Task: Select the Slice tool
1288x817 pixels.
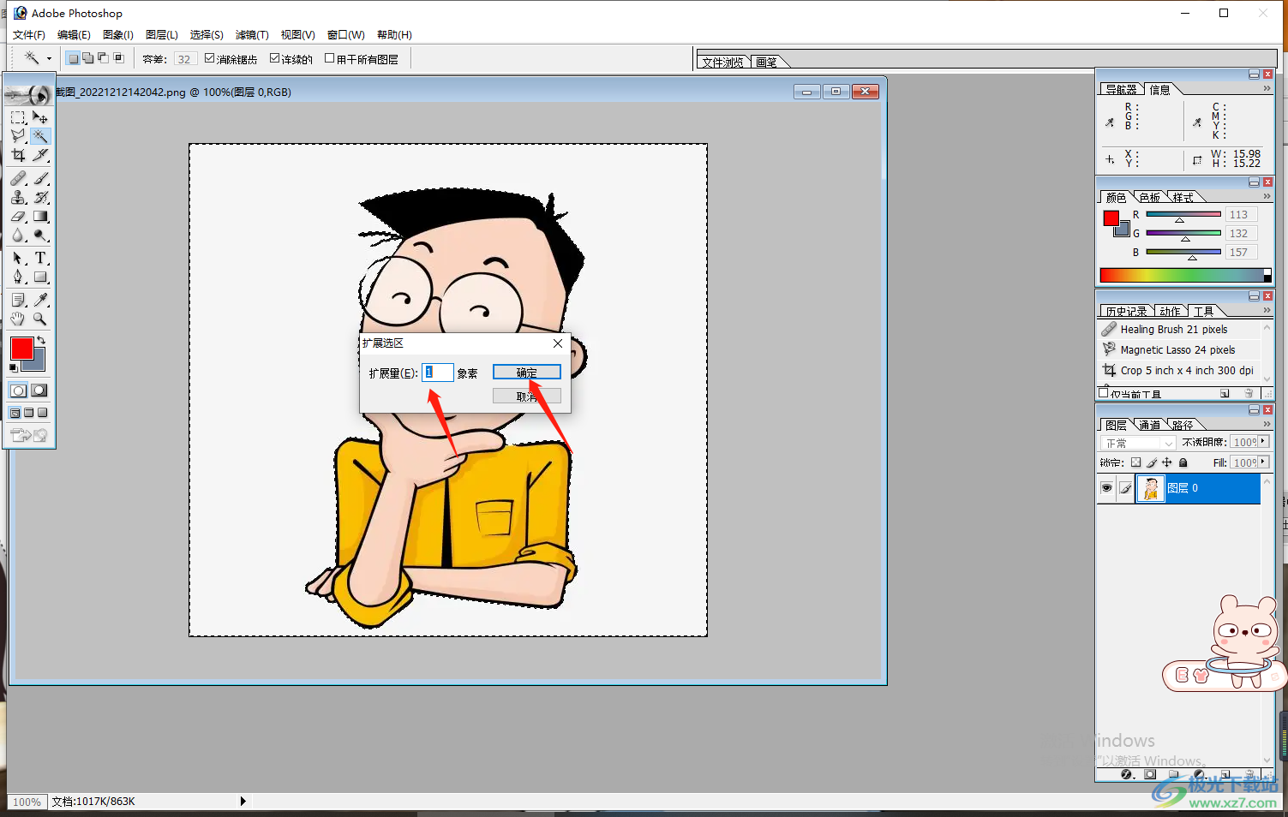Action: (x=40, y=155)
